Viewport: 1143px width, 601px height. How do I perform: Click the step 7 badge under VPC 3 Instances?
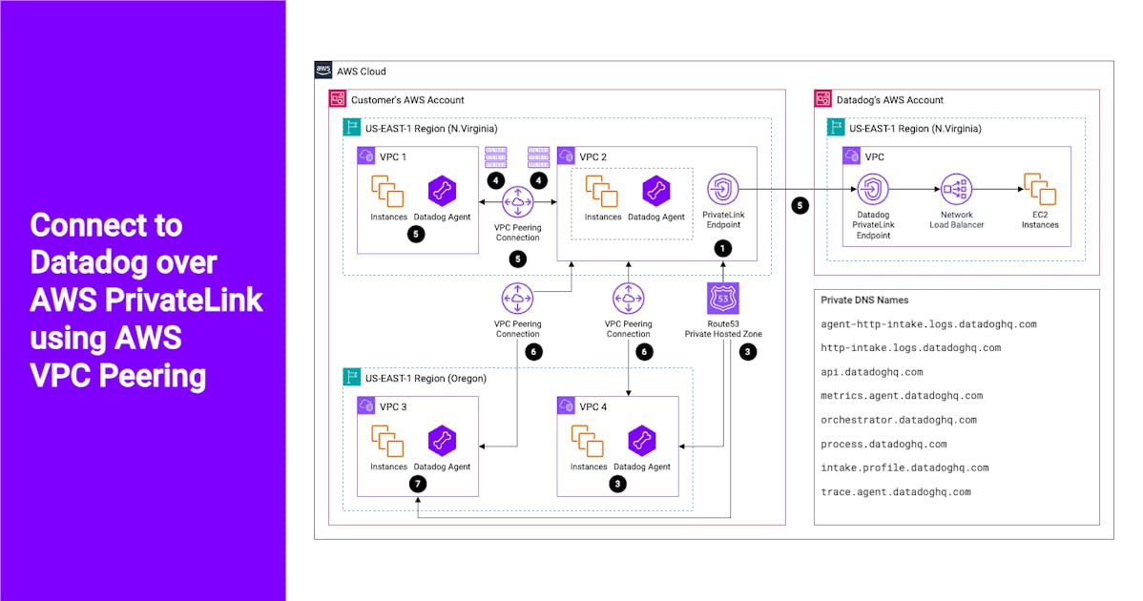416,484
